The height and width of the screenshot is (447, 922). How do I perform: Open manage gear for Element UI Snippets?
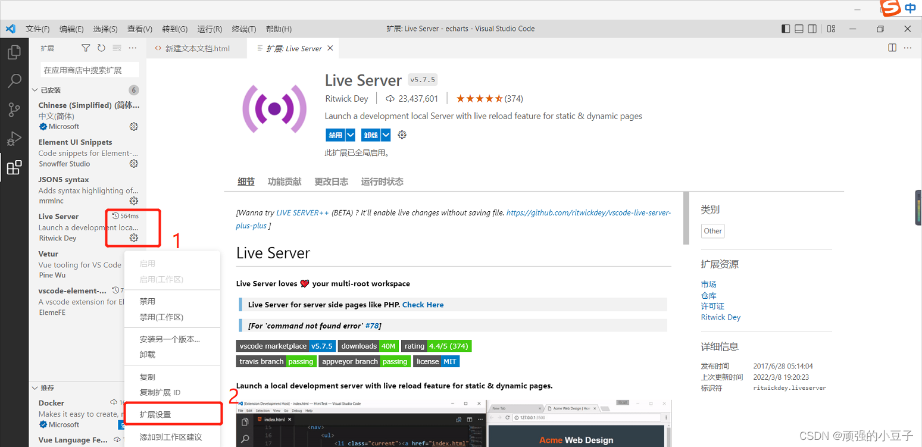[134, 164]
